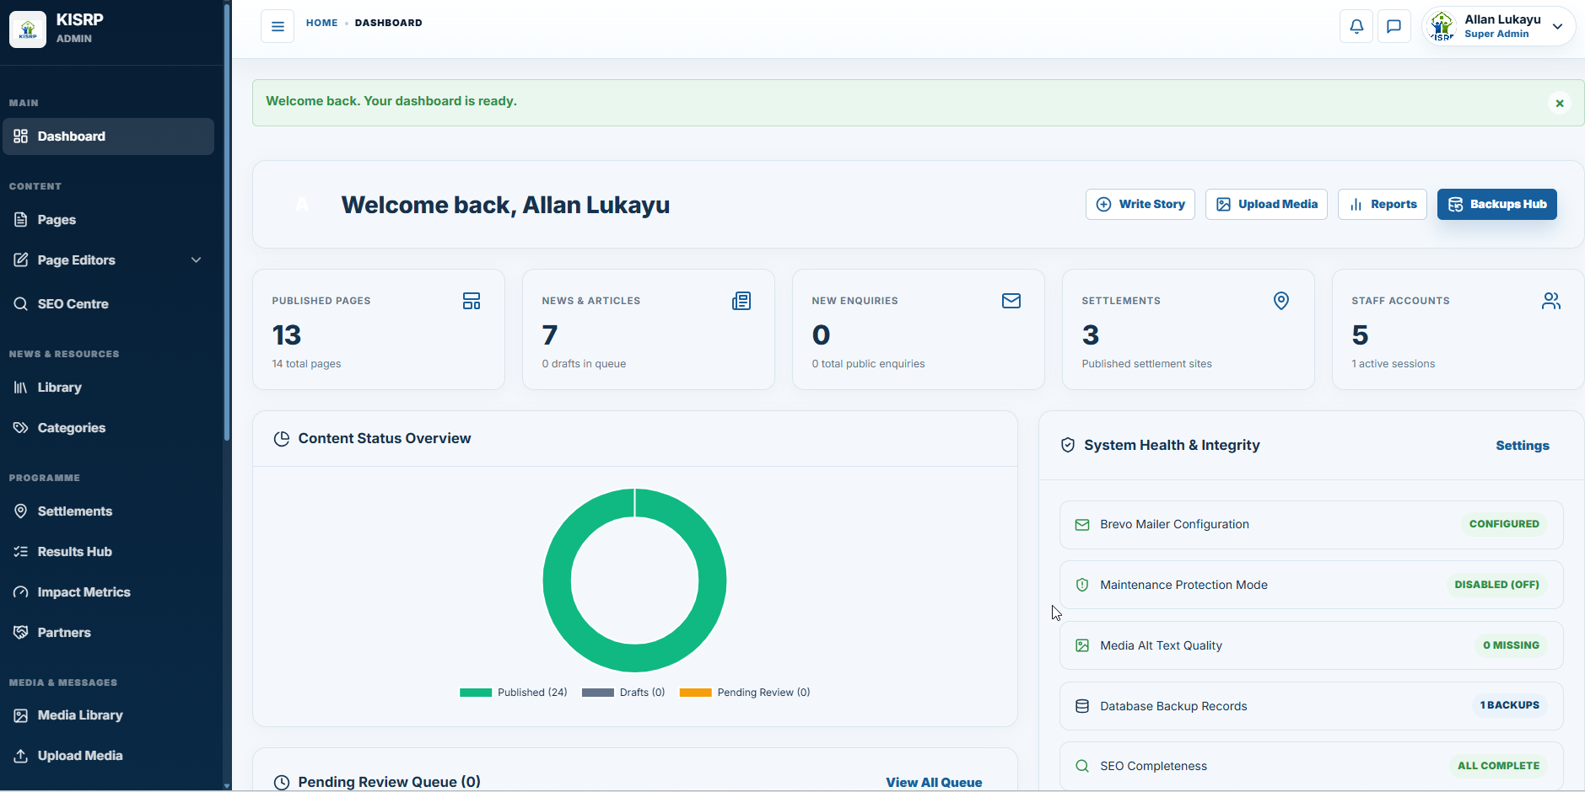1585x792 pixels.
Task: Click Upload Media button in header card
Action: tap(1266, 205)
